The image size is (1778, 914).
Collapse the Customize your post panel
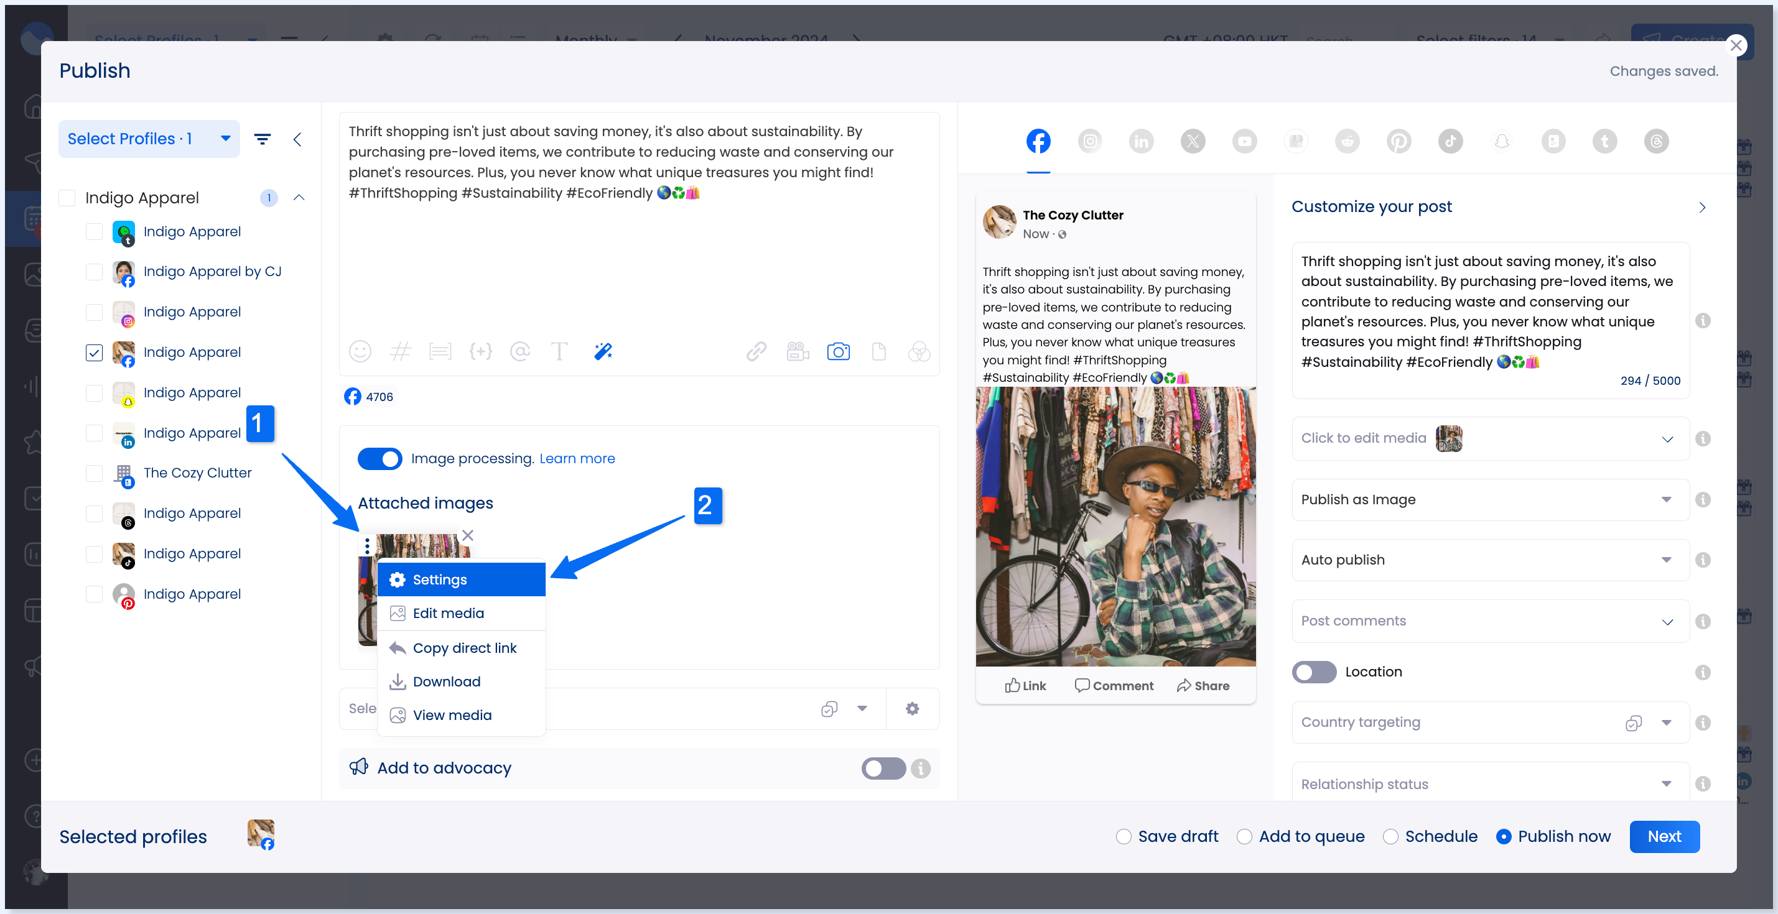click(x=1701, y=208)
